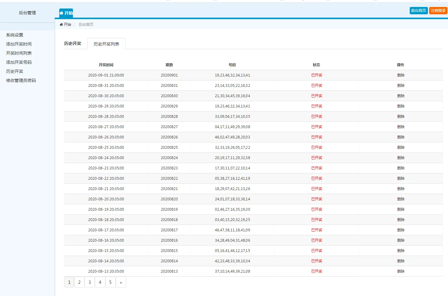Open 添加开奖时间 in the sidebar
The height and width of the screenshot is (296, 448).
coord(19,44)
